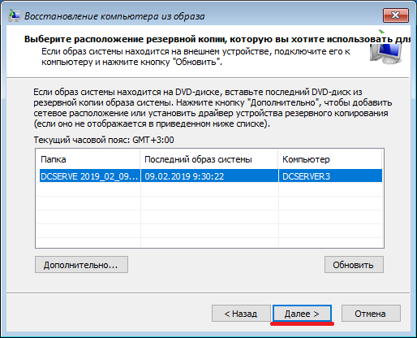Refresh list with the Обновить button

pyautogui.click(x=354, y=265)
